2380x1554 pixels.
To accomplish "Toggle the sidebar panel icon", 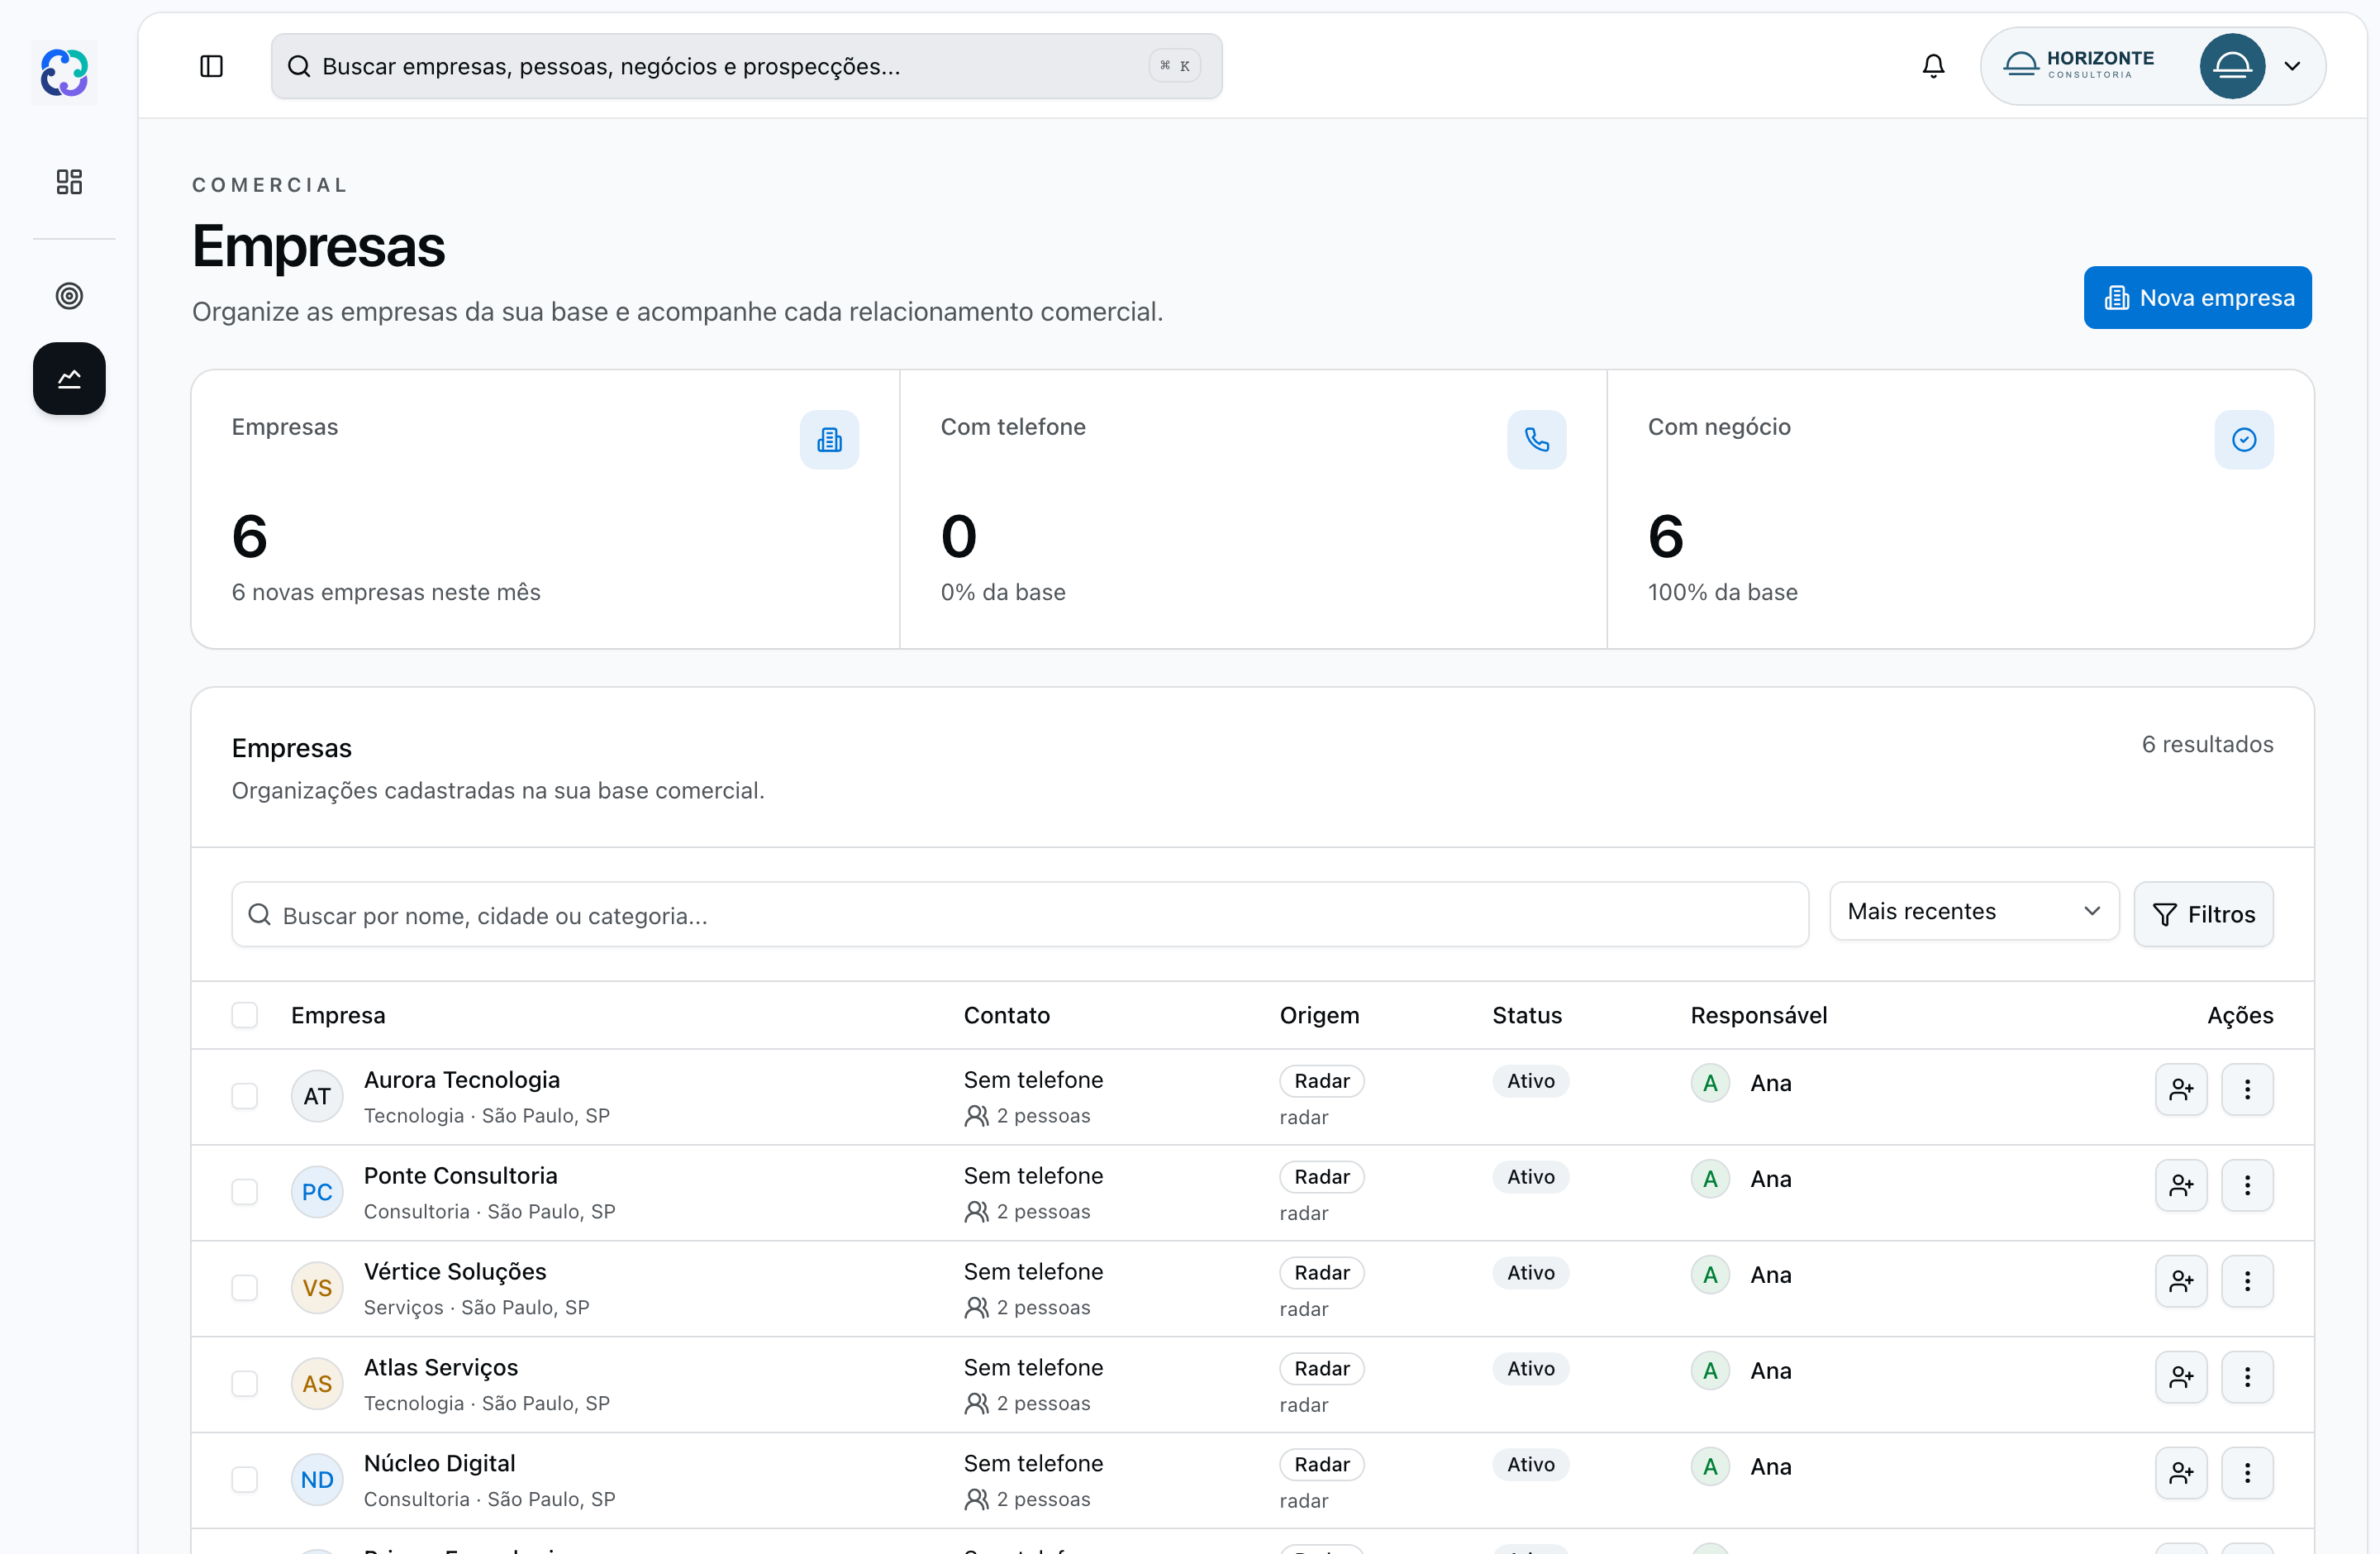I will [211, 66].
